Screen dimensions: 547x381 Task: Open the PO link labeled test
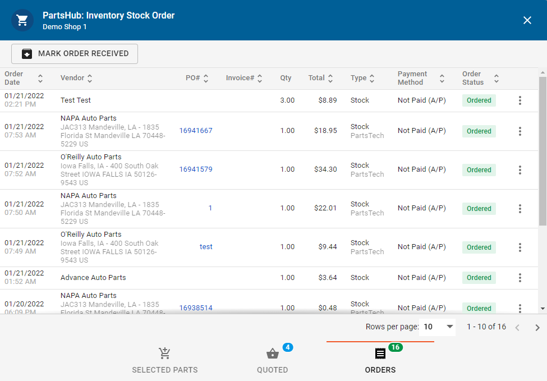206,247
